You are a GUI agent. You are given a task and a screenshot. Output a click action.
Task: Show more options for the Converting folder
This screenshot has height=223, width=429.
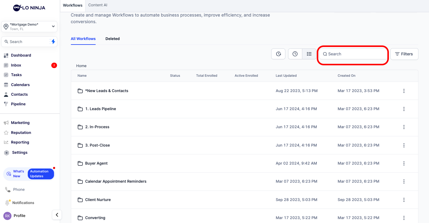pos(404,218)
